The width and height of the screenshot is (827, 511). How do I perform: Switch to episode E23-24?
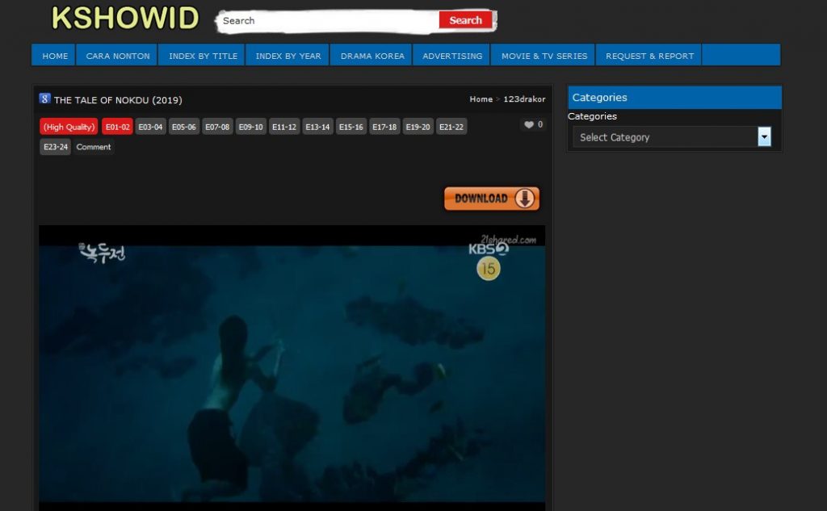[x=55, y=147]
